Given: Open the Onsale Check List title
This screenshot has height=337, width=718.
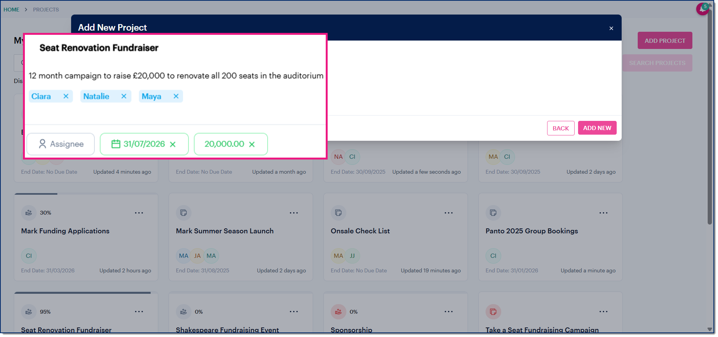Looking at the screenshot, I should (x=360, y=231).
